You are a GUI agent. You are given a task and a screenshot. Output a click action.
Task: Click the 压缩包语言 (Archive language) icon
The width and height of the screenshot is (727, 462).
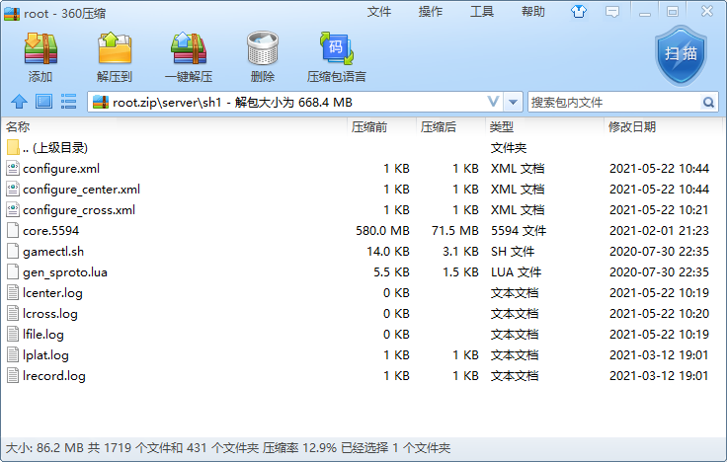336,49
